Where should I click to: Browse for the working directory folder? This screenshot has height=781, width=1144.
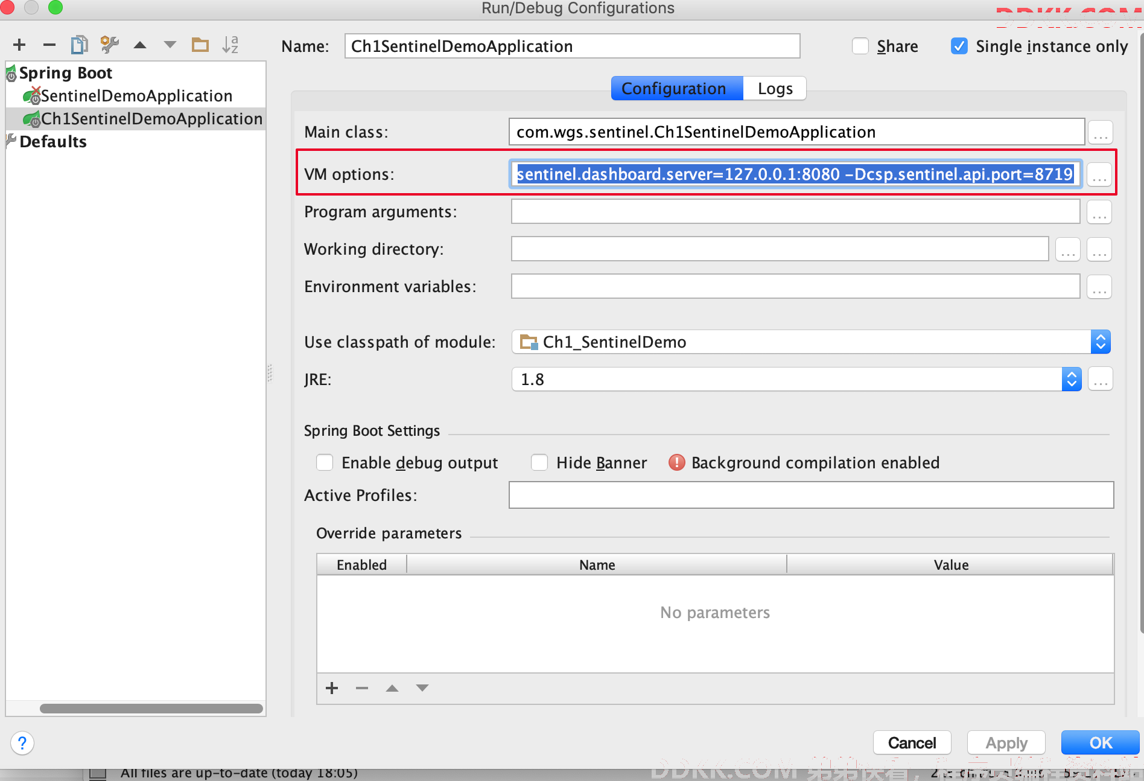(1068, 249)
